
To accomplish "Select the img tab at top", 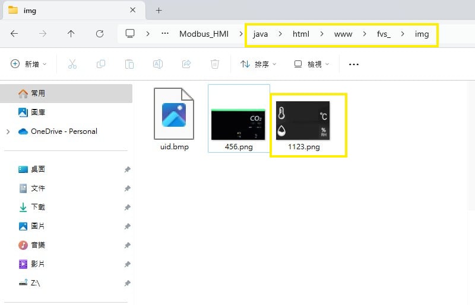I will click(65, 10).
